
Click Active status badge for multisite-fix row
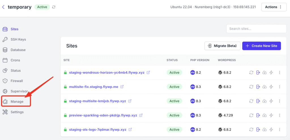click(x=174, y=87)
